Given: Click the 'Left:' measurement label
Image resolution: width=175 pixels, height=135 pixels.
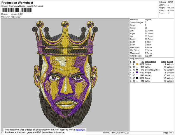Looking at the screenshot, I should (132, 31).
